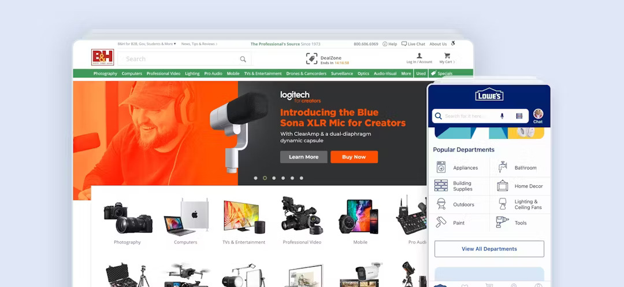Select the Appliances department icon

441,168
